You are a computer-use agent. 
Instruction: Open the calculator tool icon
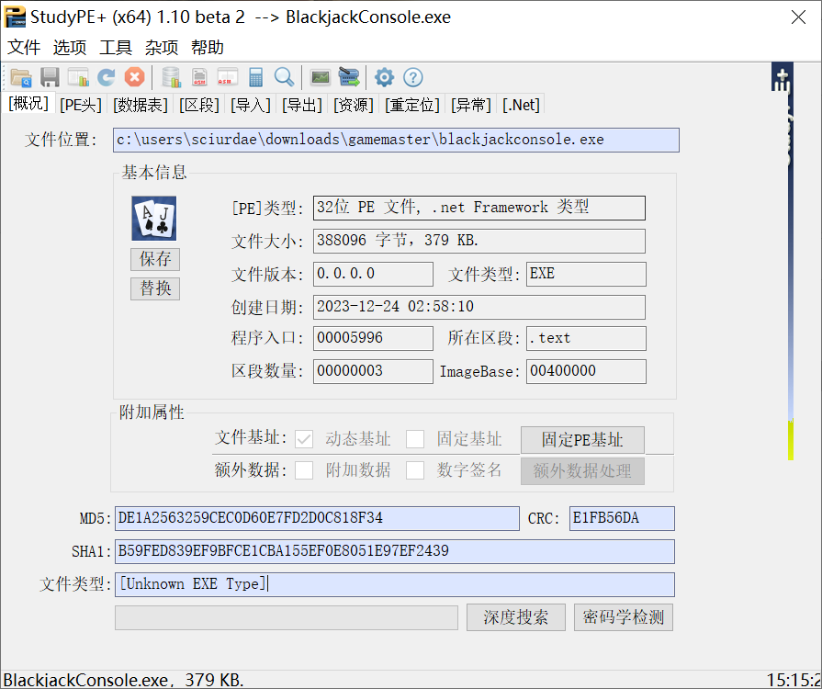[256, 77]
